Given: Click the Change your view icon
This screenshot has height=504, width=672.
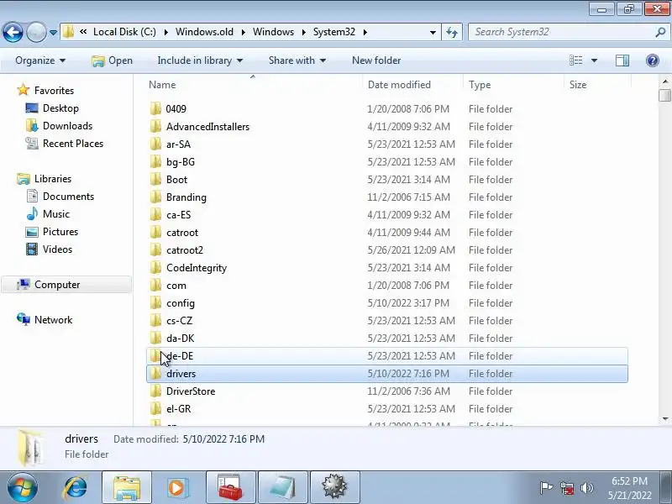Looking at the screenshot, I should click(575, 60).
